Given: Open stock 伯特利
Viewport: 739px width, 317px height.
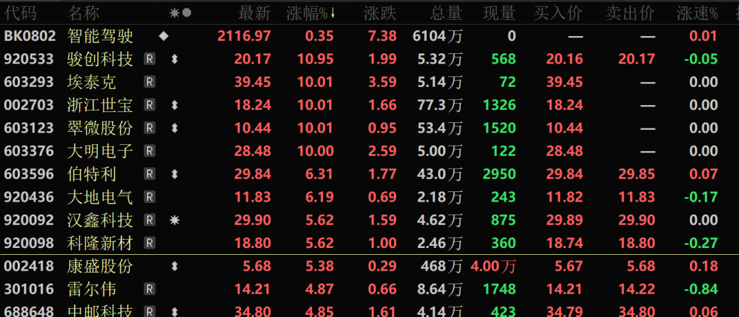Looking at the screenshot, I should click(x=92, y=174).
